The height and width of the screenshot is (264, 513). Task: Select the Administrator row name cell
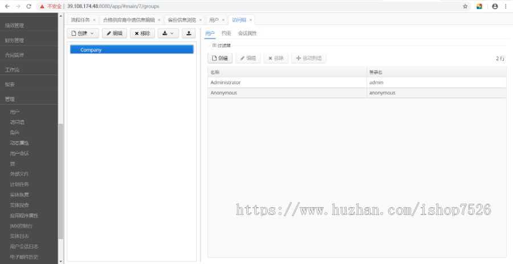pos(287,82)
